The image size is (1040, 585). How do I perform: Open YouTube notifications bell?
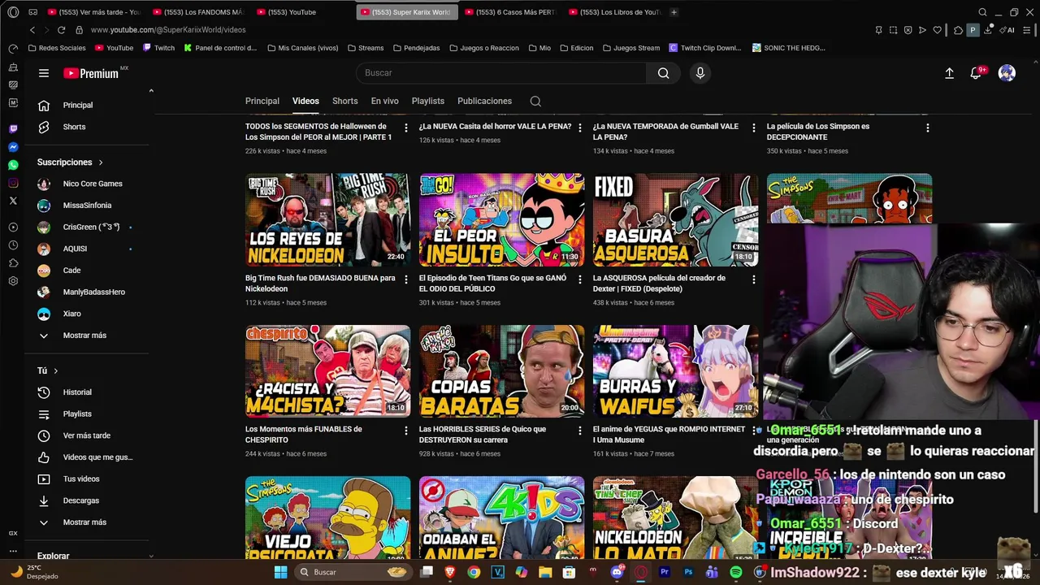point(976,73)
